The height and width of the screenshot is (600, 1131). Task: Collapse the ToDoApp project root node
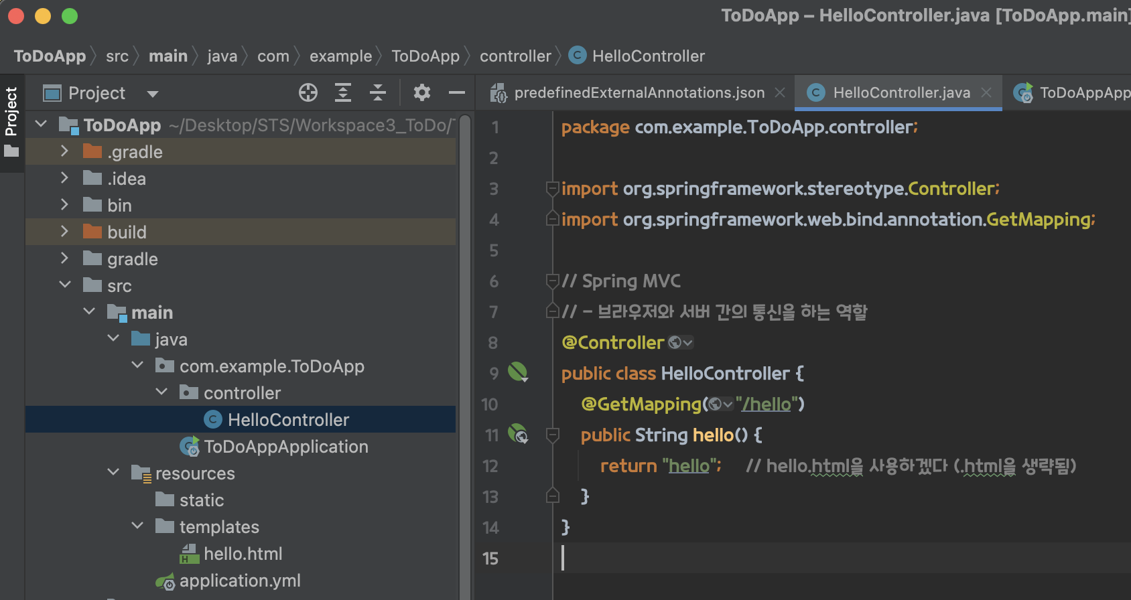click(42, 124)
